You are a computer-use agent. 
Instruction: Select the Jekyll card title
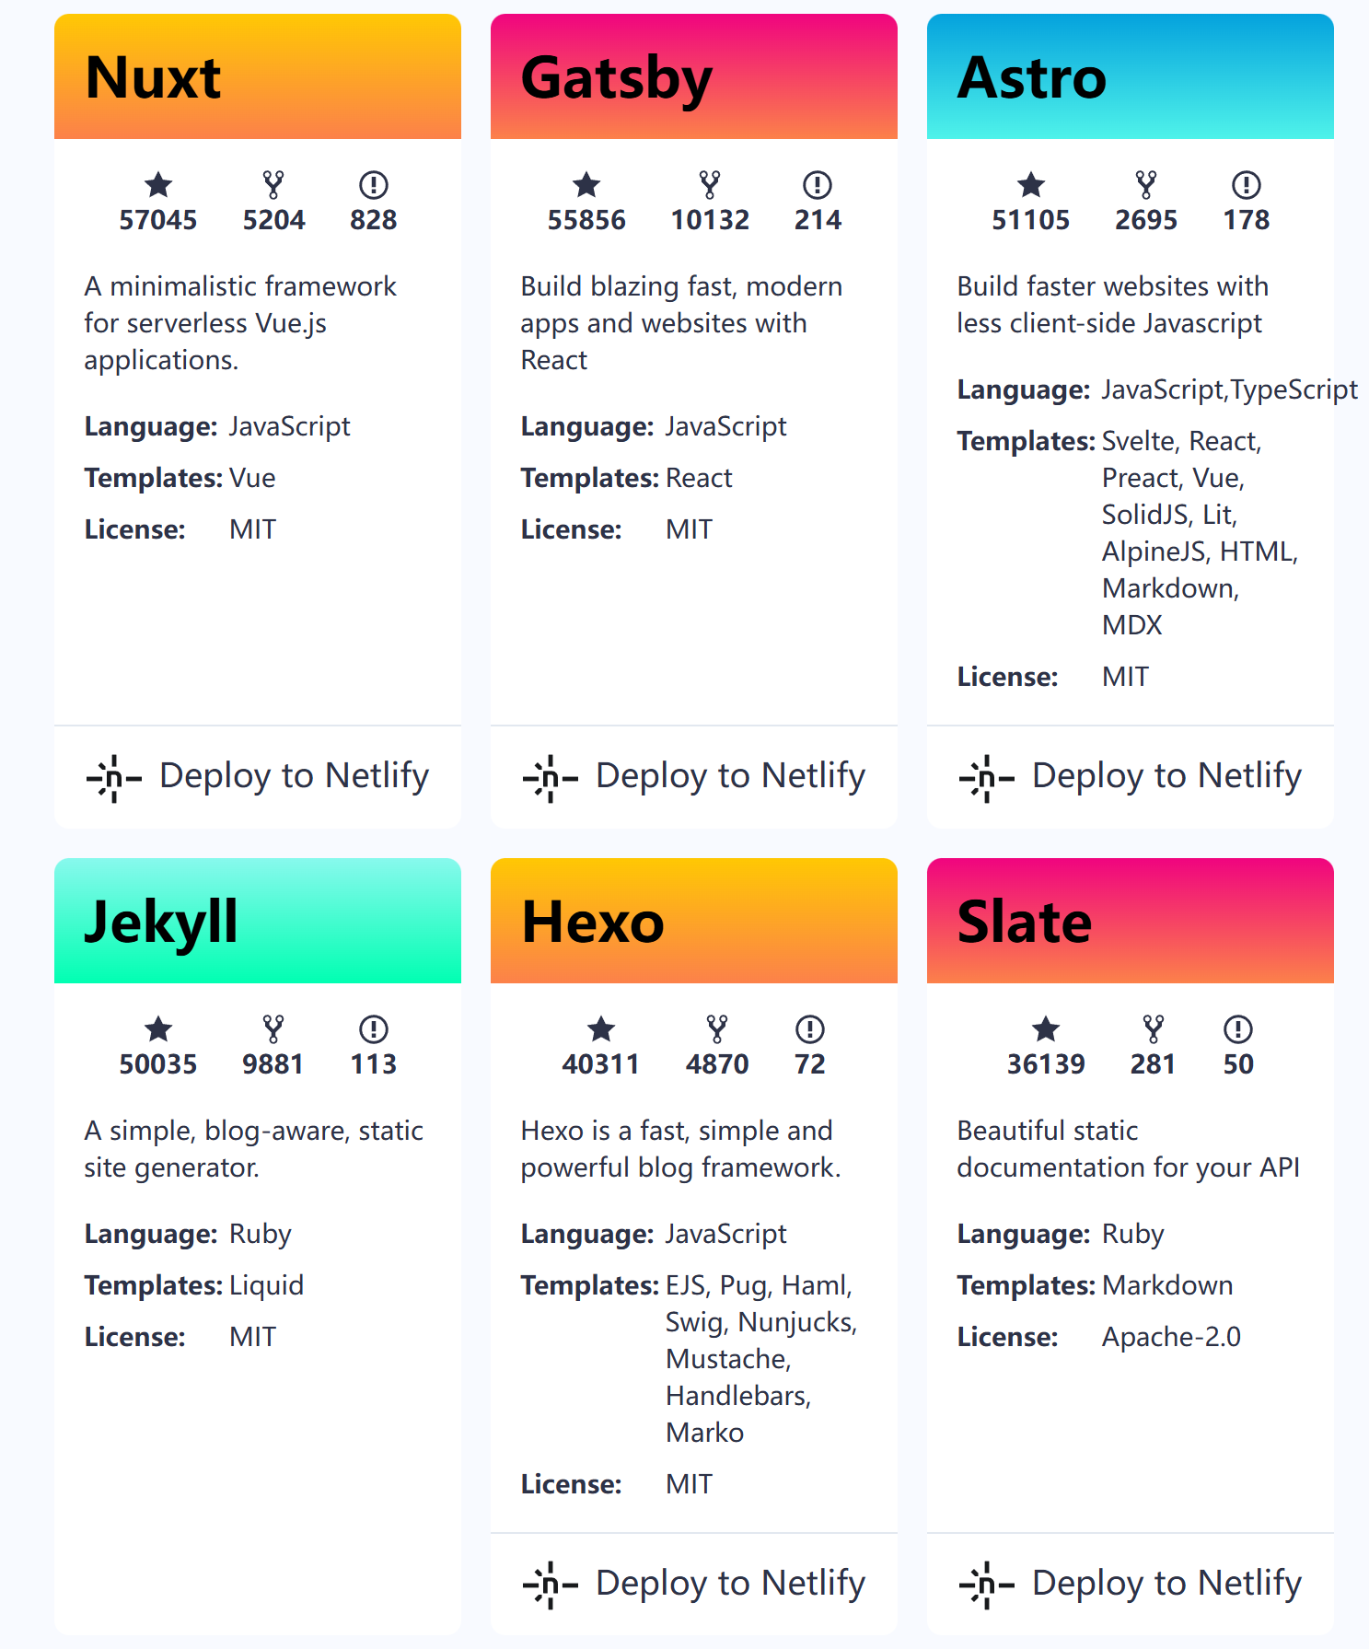coord(159,920)
